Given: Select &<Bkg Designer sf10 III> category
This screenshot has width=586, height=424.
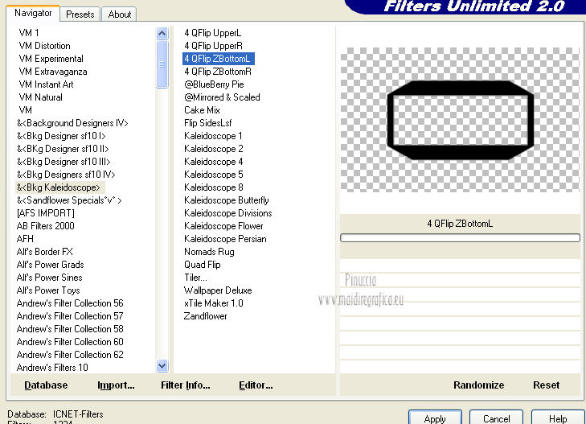Looking at the screenshot, I should pyautogui.click(x=64, y=162).
